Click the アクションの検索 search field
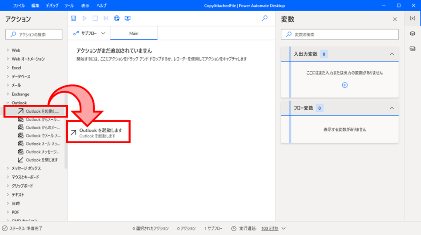This screenshot has height=235, width=421. point(34,34)
